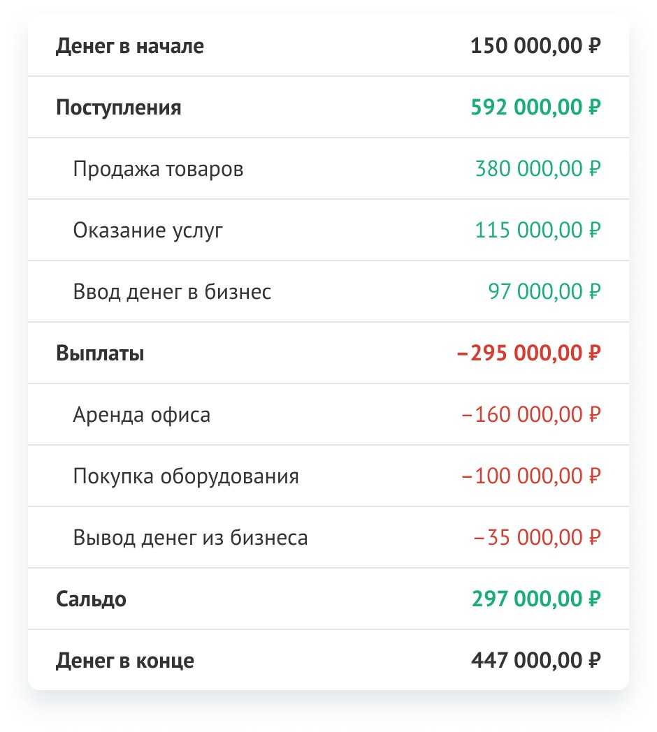Screen dimensions: 657x732
Task: Click the 'Сальдо' row label
Action: coord(91,600)
